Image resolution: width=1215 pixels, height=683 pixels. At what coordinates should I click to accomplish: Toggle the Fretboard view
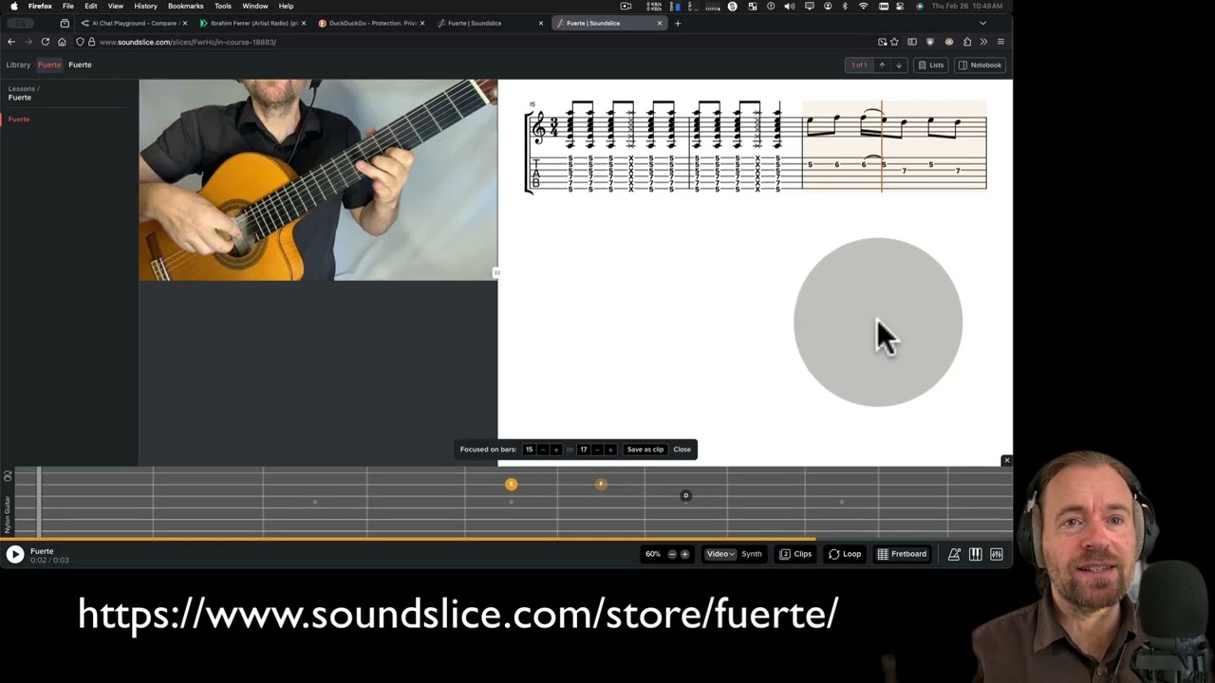pyautogui.click(x=902, y=554)
